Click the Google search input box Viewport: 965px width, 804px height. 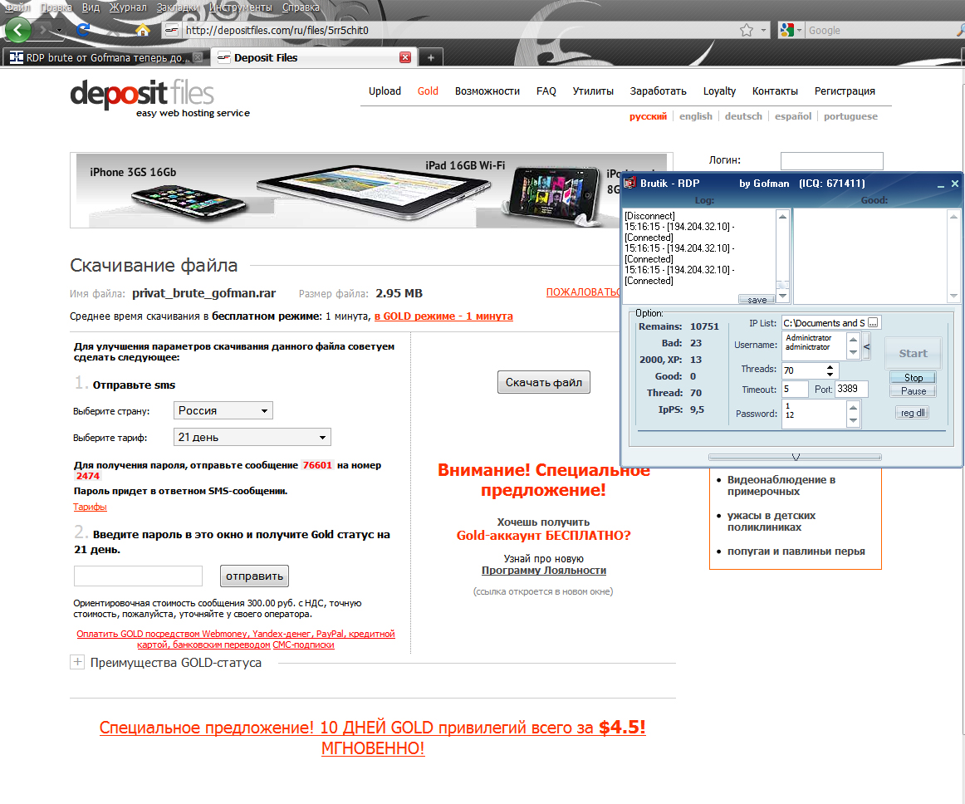pos(880,30)
